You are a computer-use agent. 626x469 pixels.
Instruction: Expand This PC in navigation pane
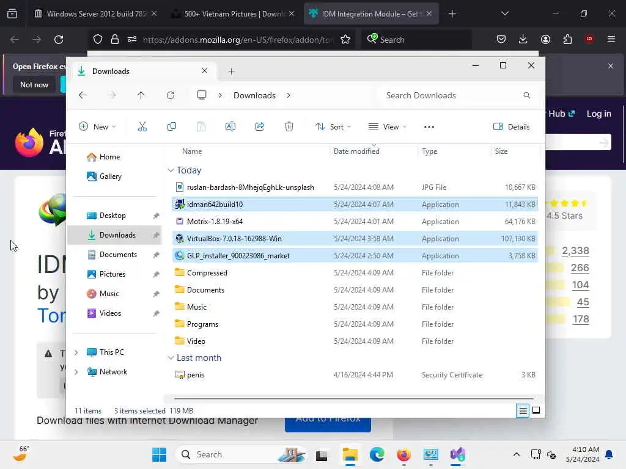coord(76,352)
